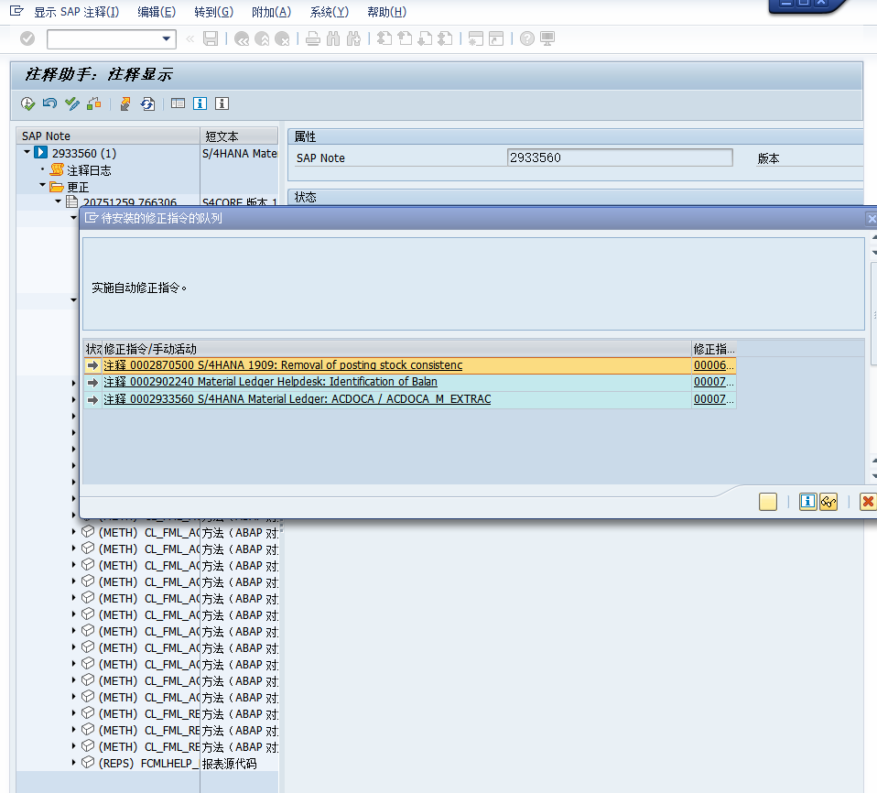Click the Last Page icon
877x793 pixels.
coord(445,38)
